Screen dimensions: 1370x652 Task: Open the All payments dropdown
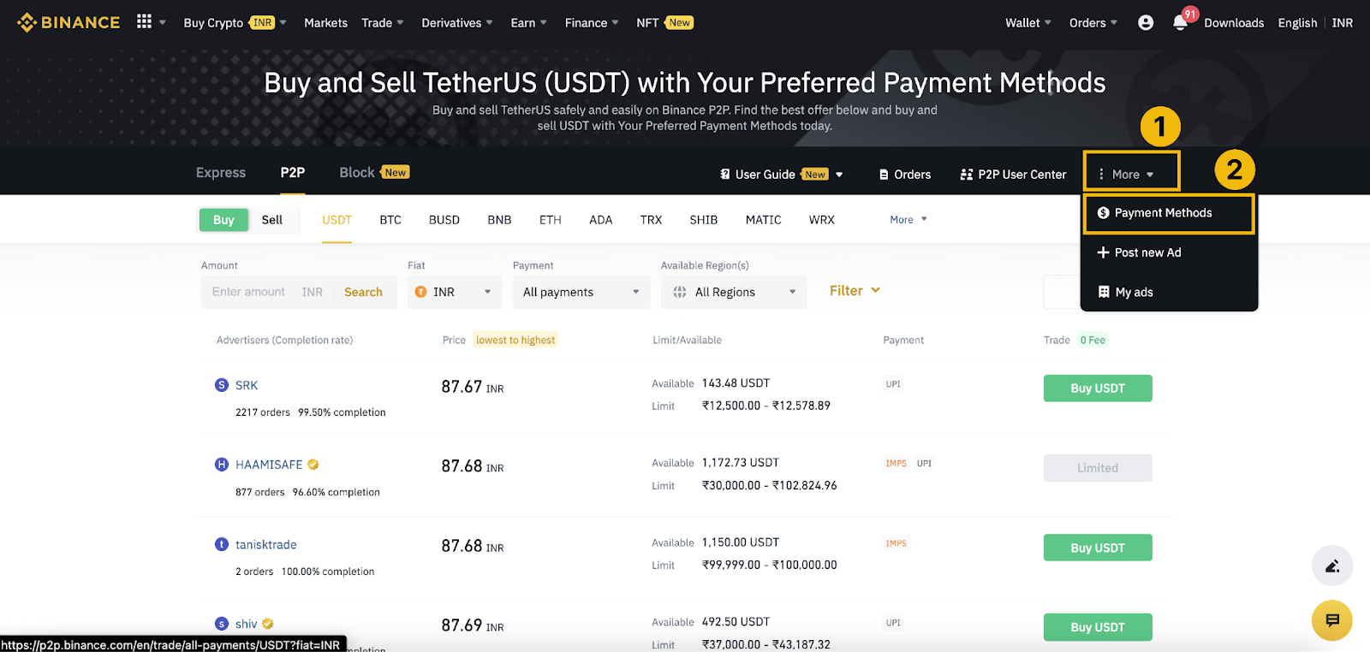(582, 292)
